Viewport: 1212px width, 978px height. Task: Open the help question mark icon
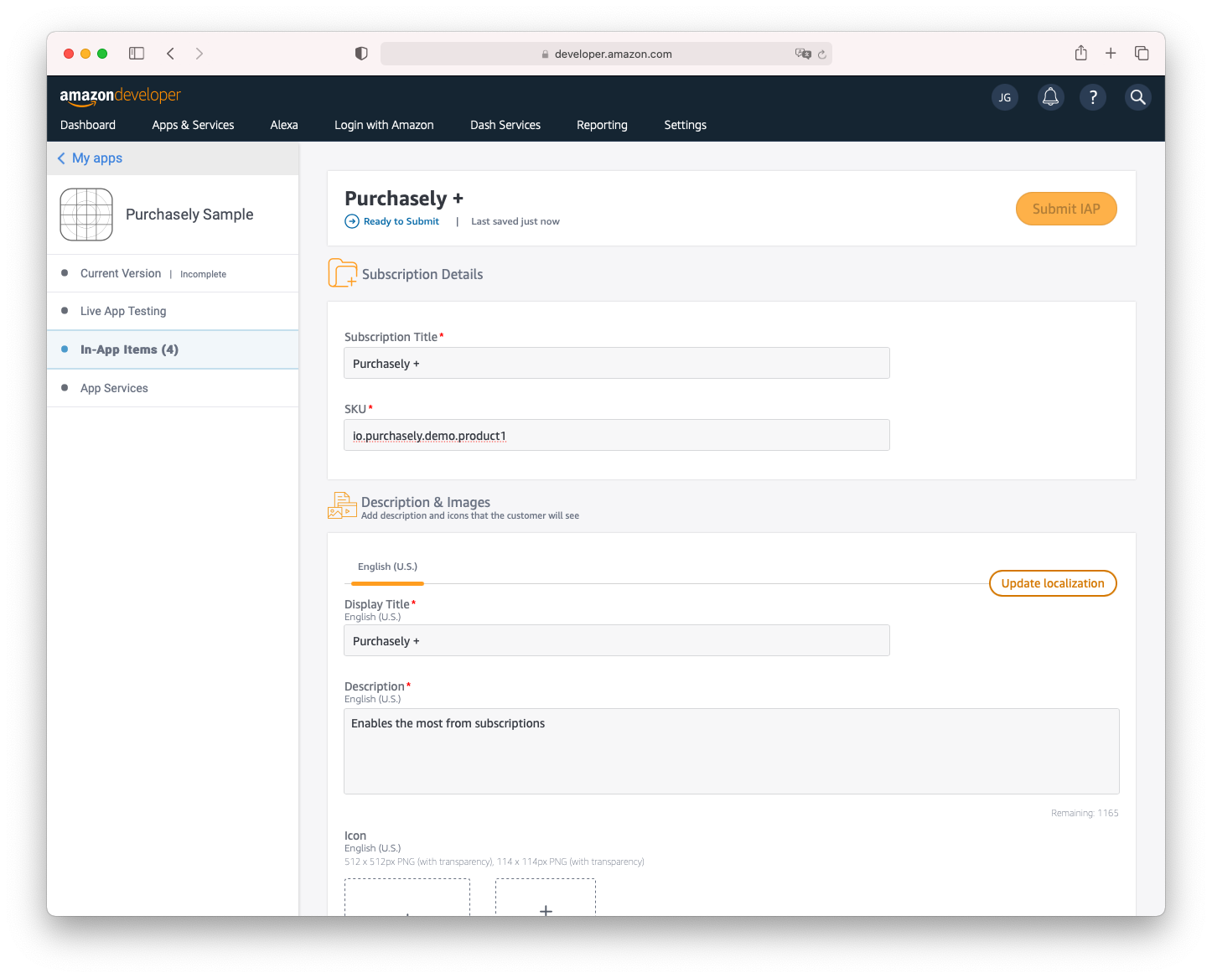click(1093, 97)
